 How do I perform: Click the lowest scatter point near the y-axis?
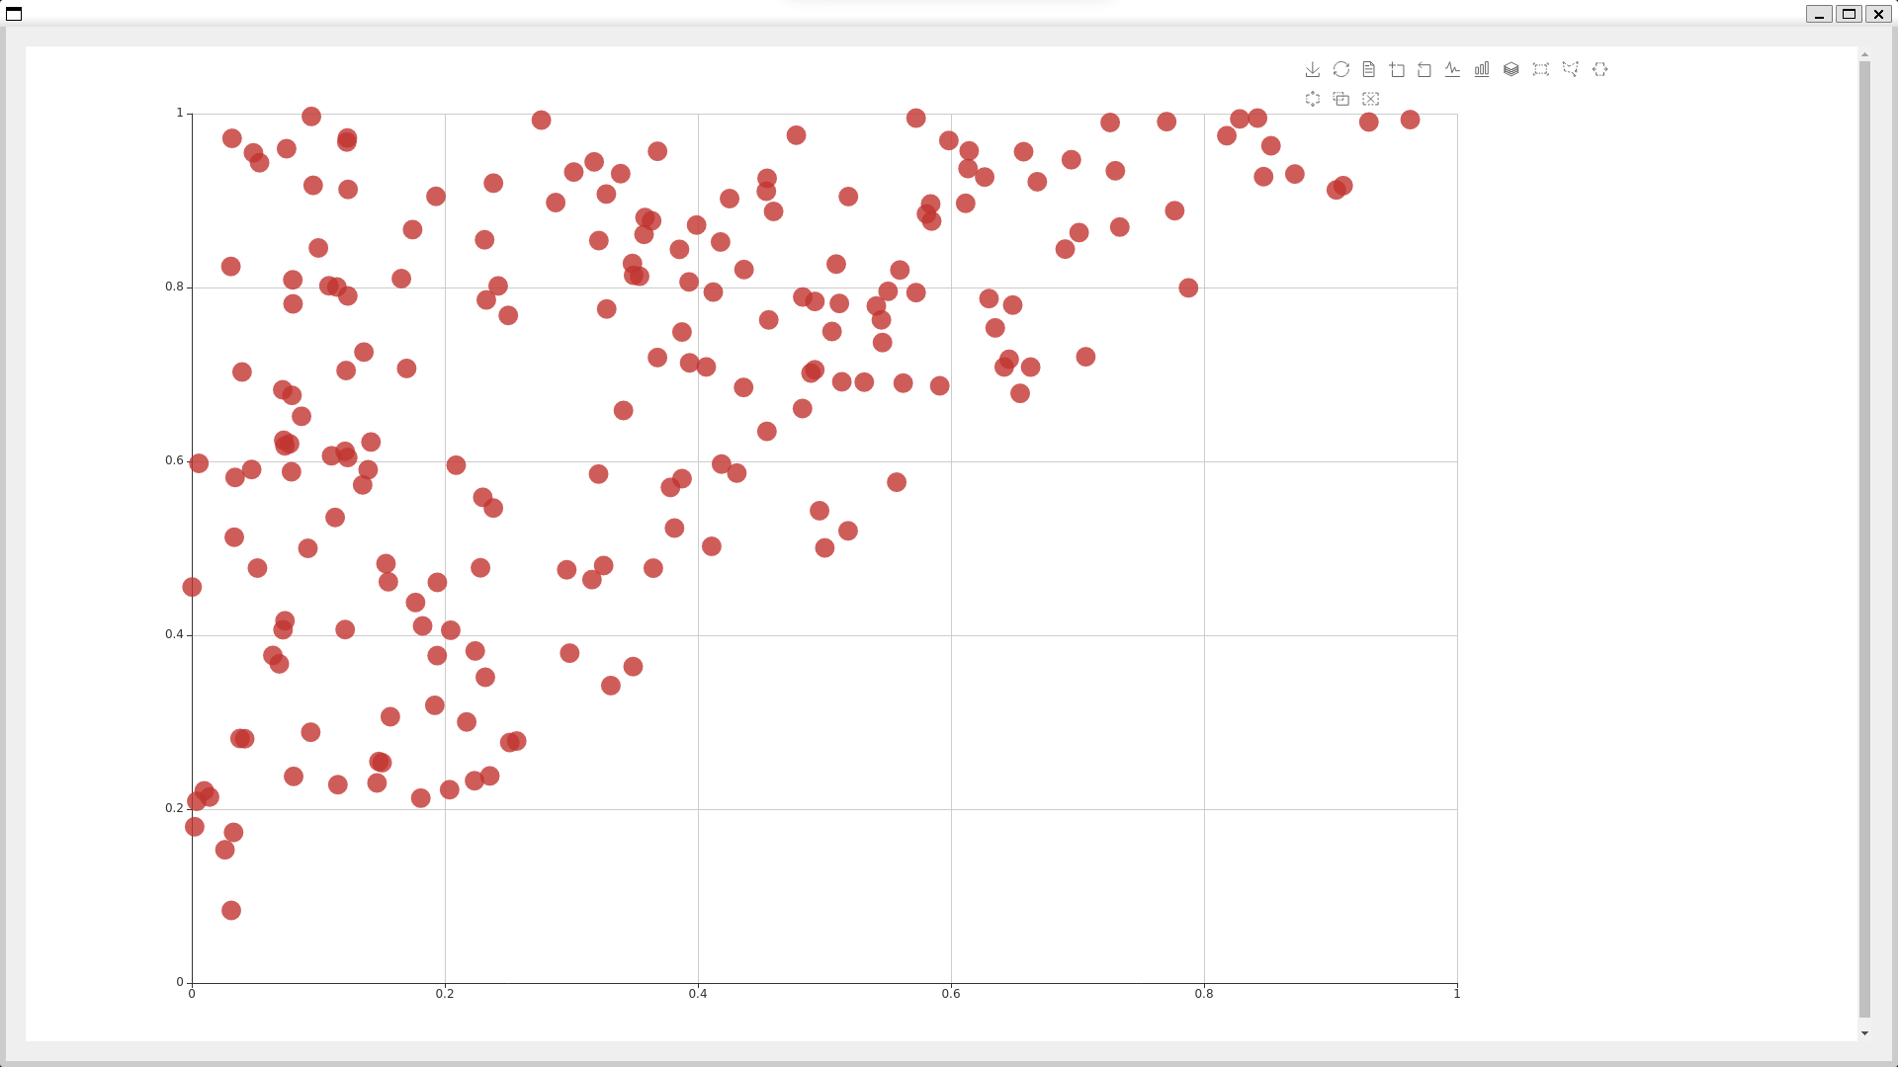pyautogui.click(x=230, y=910)
